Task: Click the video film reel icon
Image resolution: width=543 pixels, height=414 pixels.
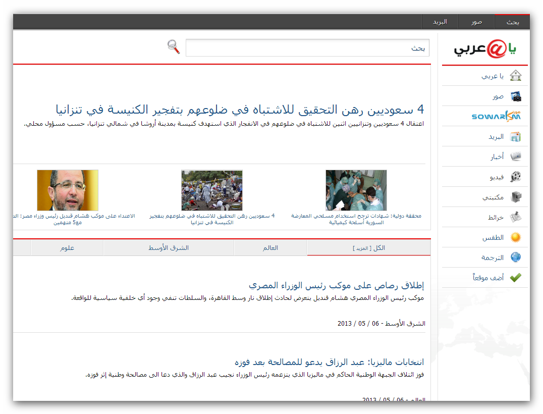Action: [515, 177]
